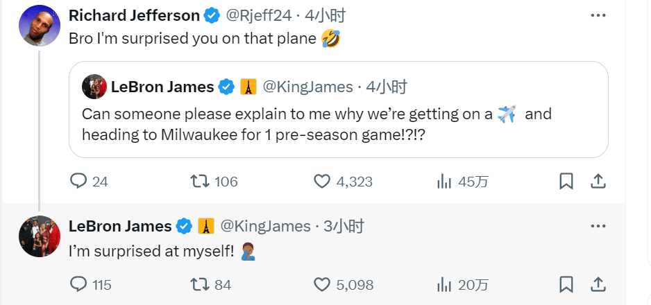Reply to LeBron's 'surprised at myself' tweet

tap(79, 284)
